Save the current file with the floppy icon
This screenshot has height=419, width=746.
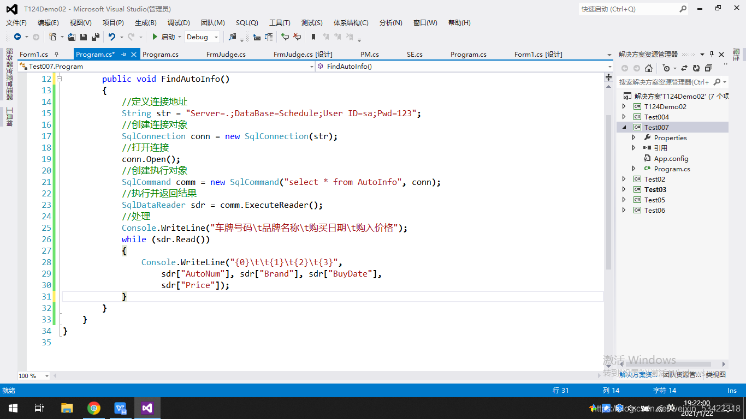(84, 37)
